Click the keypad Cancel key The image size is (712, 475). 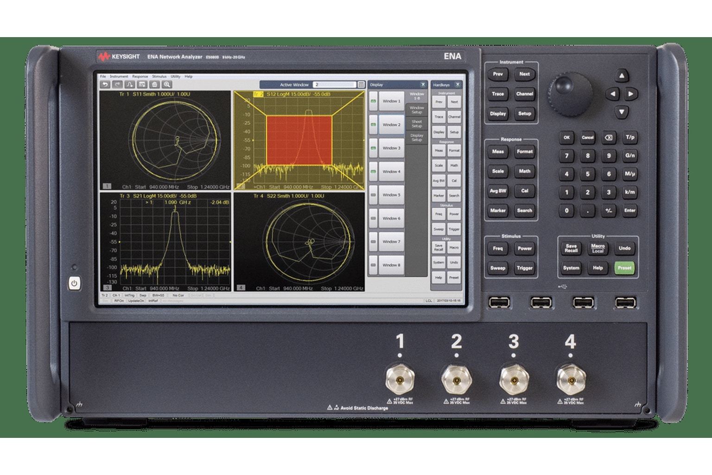[x=588, y=137]
